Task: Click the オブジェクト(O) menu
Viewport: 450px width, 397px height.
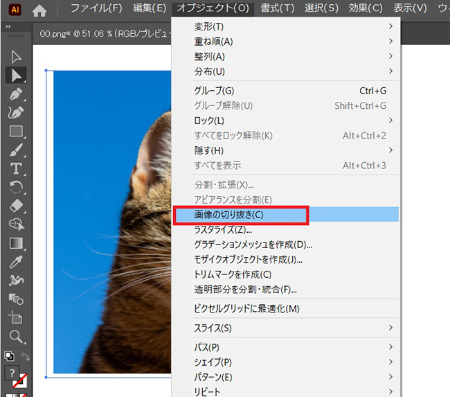Action: coord(213,8)
